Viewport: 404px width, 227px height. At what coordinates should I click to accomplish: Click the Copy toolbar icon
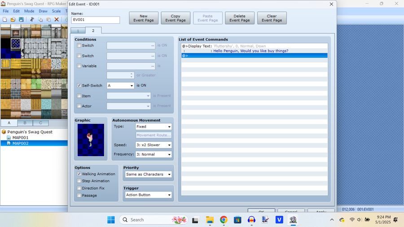click(40, 19)
